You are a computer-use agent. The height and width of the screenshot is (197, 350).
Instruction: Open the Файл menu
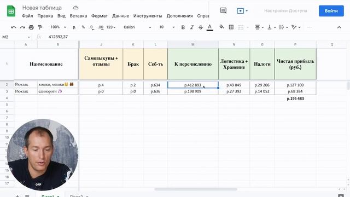27,16
